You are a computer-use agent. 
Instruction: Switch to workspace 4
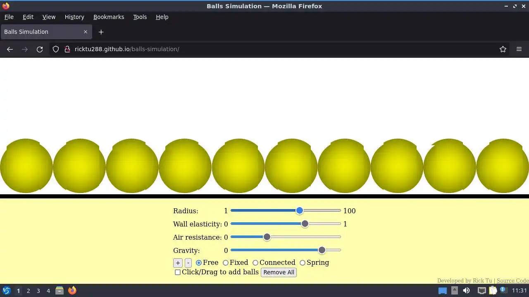(48, 290)
